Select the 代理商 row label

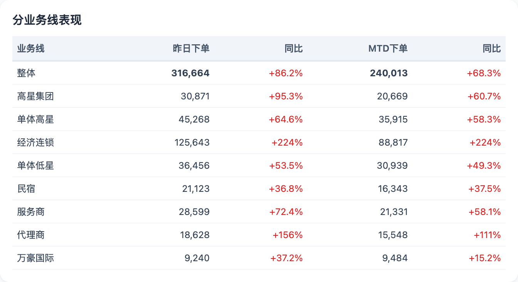tap(31, 235)
